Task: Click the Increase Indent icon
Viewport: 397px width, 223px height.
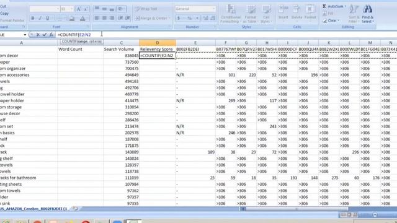Action: (x=128, y=18)
